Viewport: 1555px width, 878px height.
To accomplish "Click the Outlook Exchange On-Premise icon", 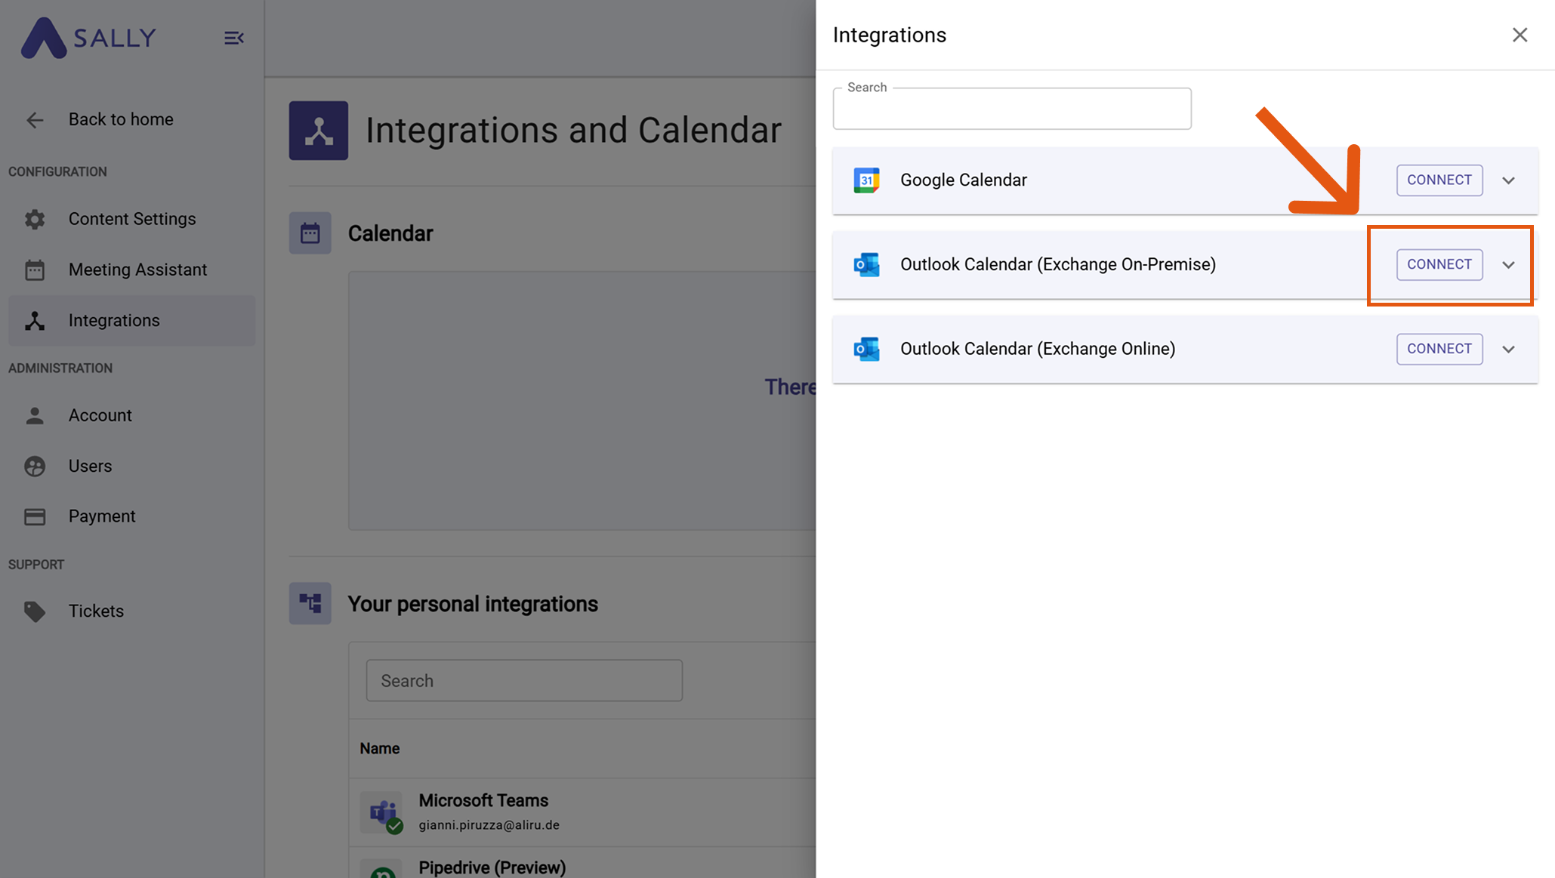I will coord(866,265).
